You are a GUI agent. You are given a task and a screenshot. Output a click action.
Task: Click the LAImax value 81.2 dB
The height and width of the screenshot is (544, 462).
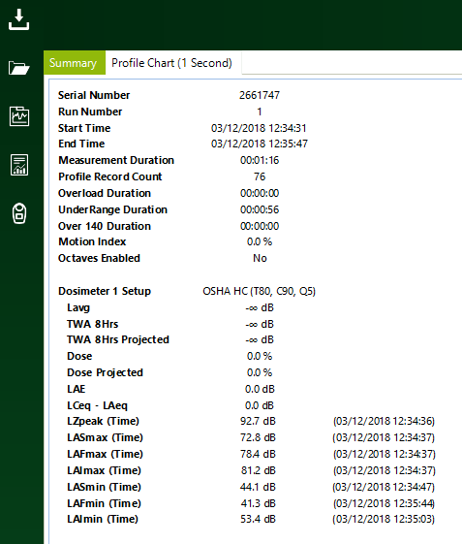click(x=259, y=471)
